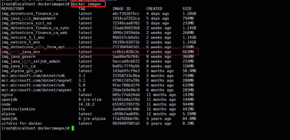This screenshot has height=140, width=290.
Task: Select image ID 9fec788bd1f9
Action: 126,85
